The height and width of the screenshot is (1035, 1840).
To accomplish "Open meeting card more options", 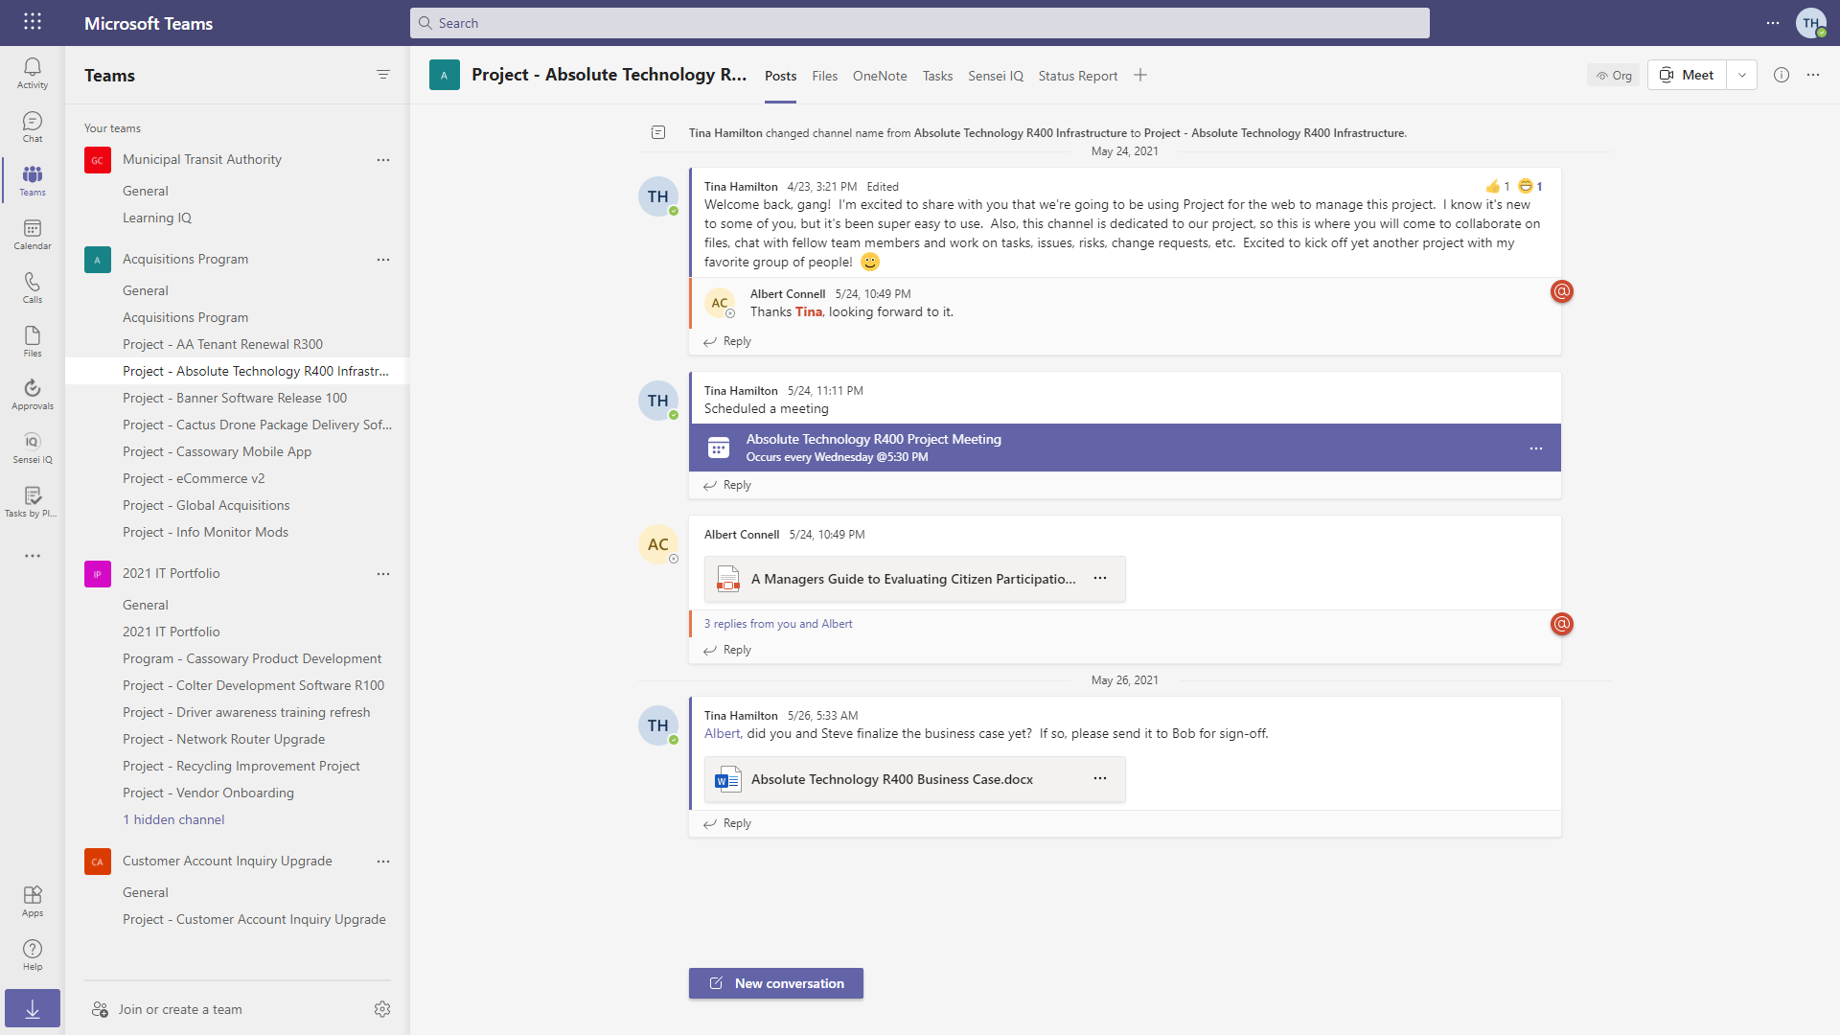I will (1536, 448).
